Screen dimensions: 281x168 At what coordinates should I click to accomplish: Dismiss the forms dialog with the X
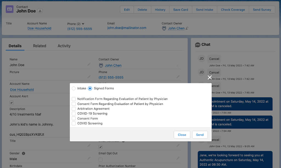coord(210,77)
